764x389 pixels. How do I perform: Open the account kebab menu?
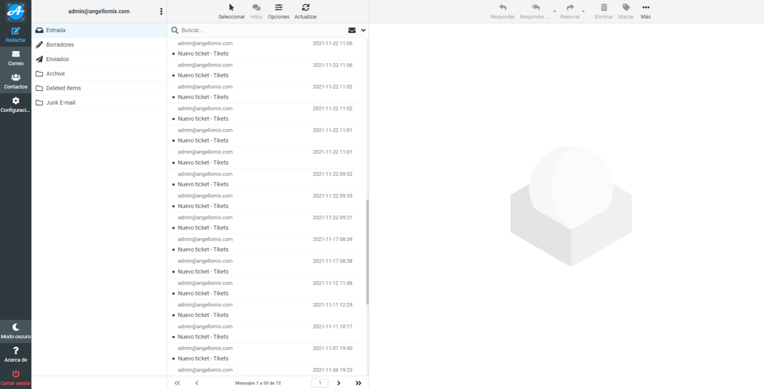pos(161,11)
